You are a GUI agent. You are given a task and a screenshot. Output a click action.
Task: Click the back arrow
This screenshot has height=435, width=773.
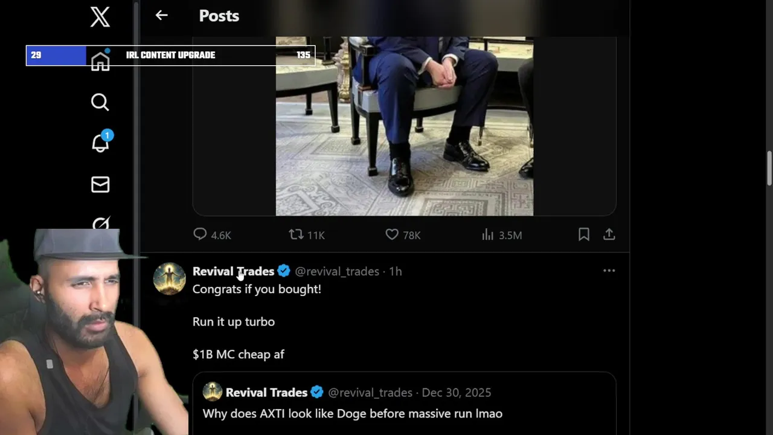click(161, 16)
